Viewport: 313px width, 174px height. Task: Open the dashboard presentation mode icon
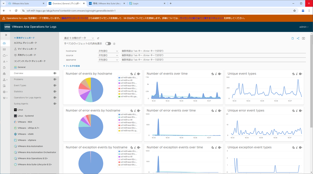tap(303, 38)
